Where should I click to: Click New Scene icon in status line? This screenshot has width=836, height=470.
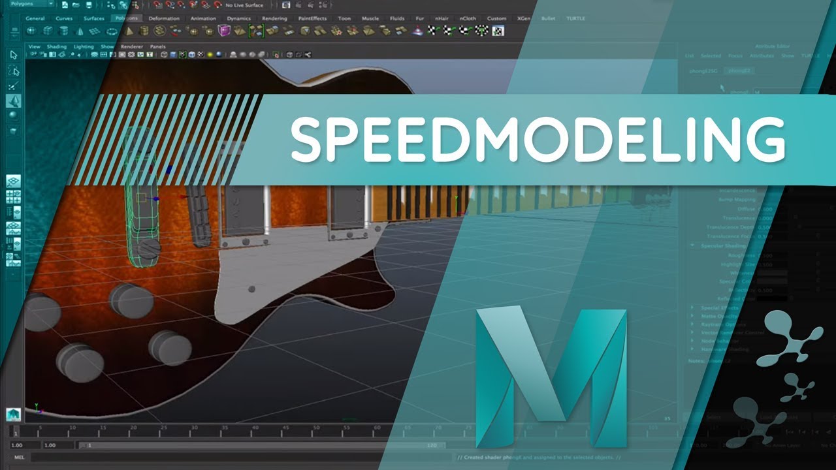65,5
